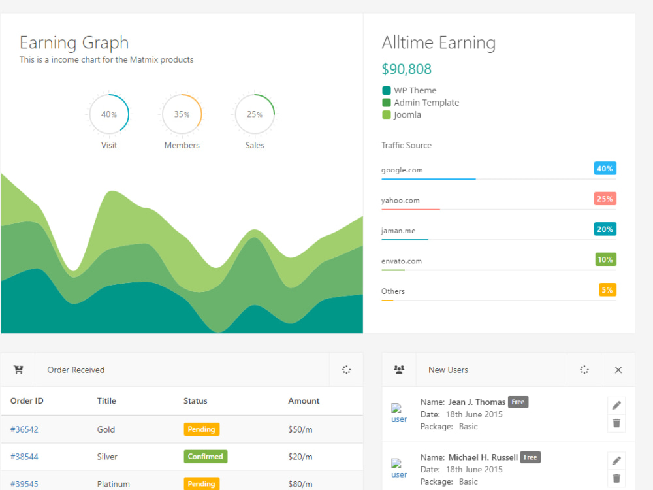Click the Order Received panel title
The image size is (653, 490).
pos(76,370)
